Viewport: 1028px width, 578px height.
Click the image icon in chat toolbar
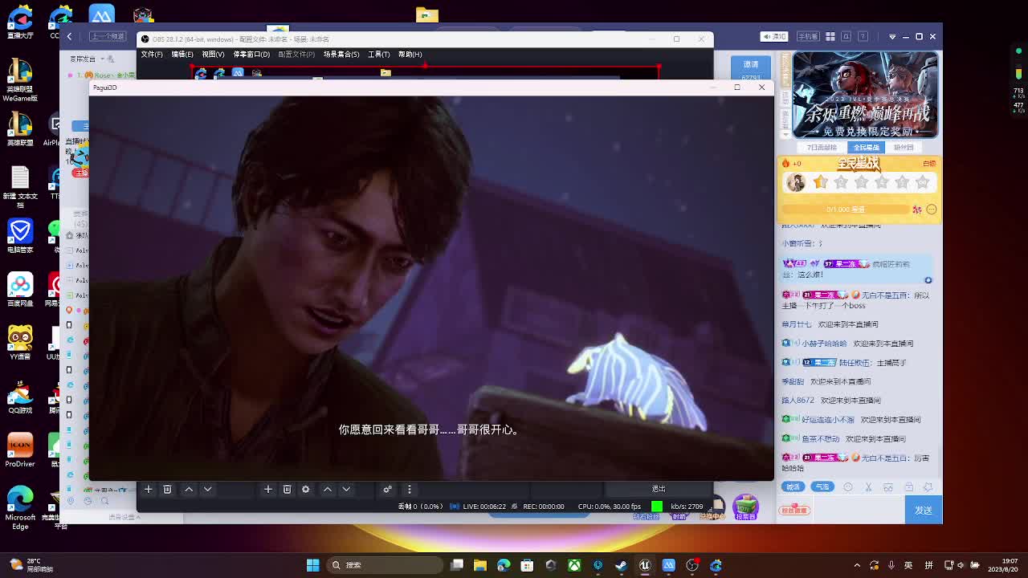click(888, 486)
